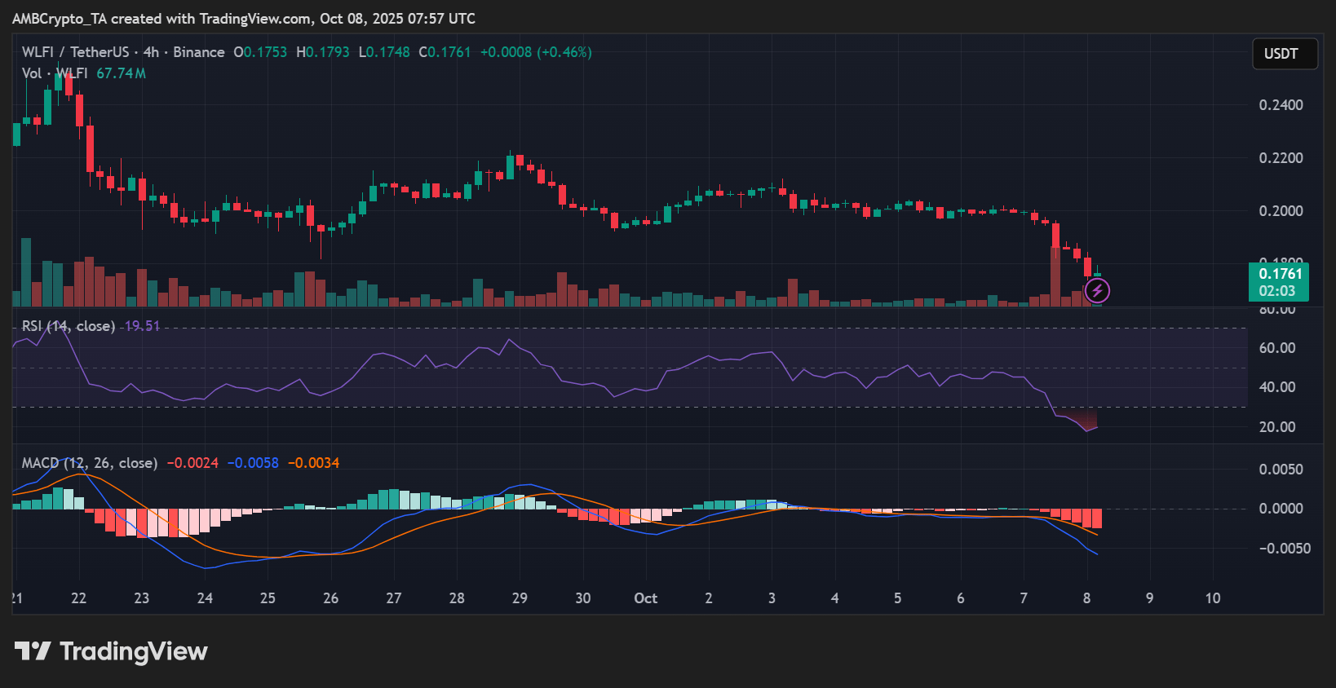The height and width of the screenshot is (688, 1336).
Task: Click the 0.0000 MACD axis label
Action: point(1281,509)
